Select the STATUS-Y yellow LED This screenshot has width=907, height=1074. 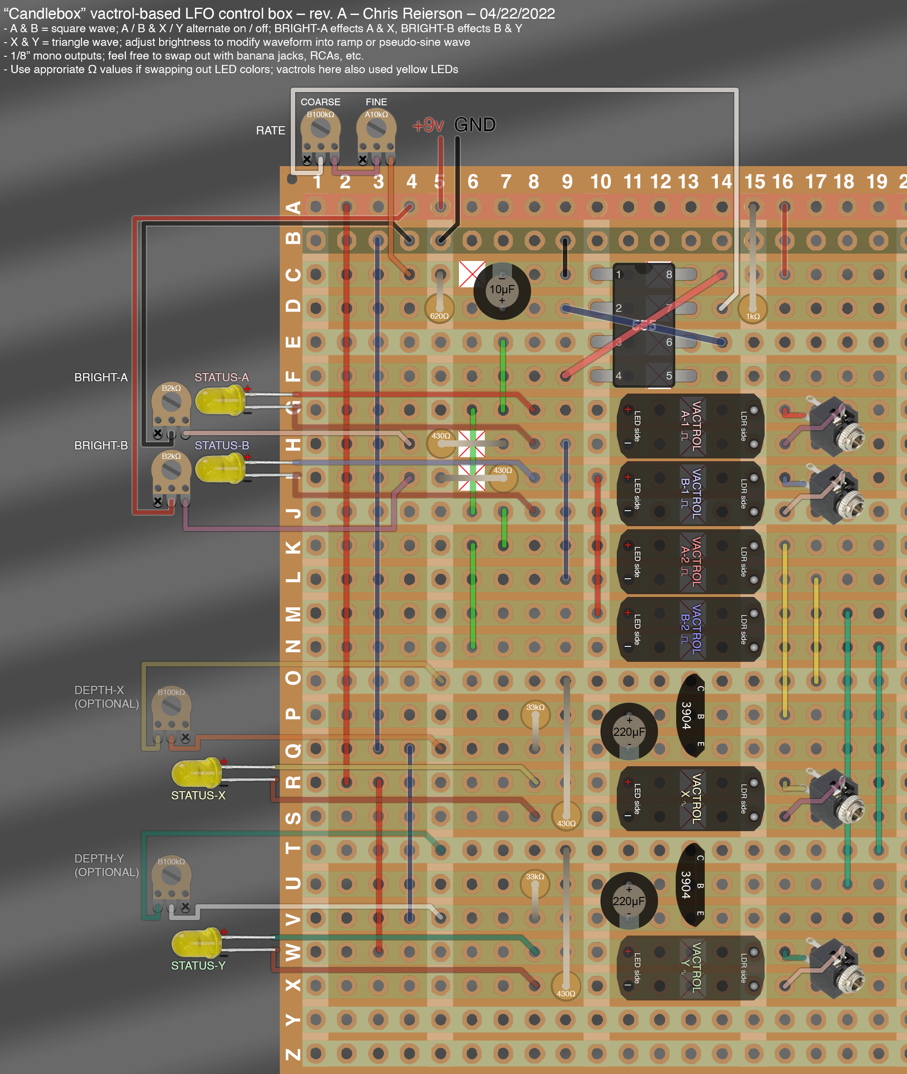tap(196, 943)
